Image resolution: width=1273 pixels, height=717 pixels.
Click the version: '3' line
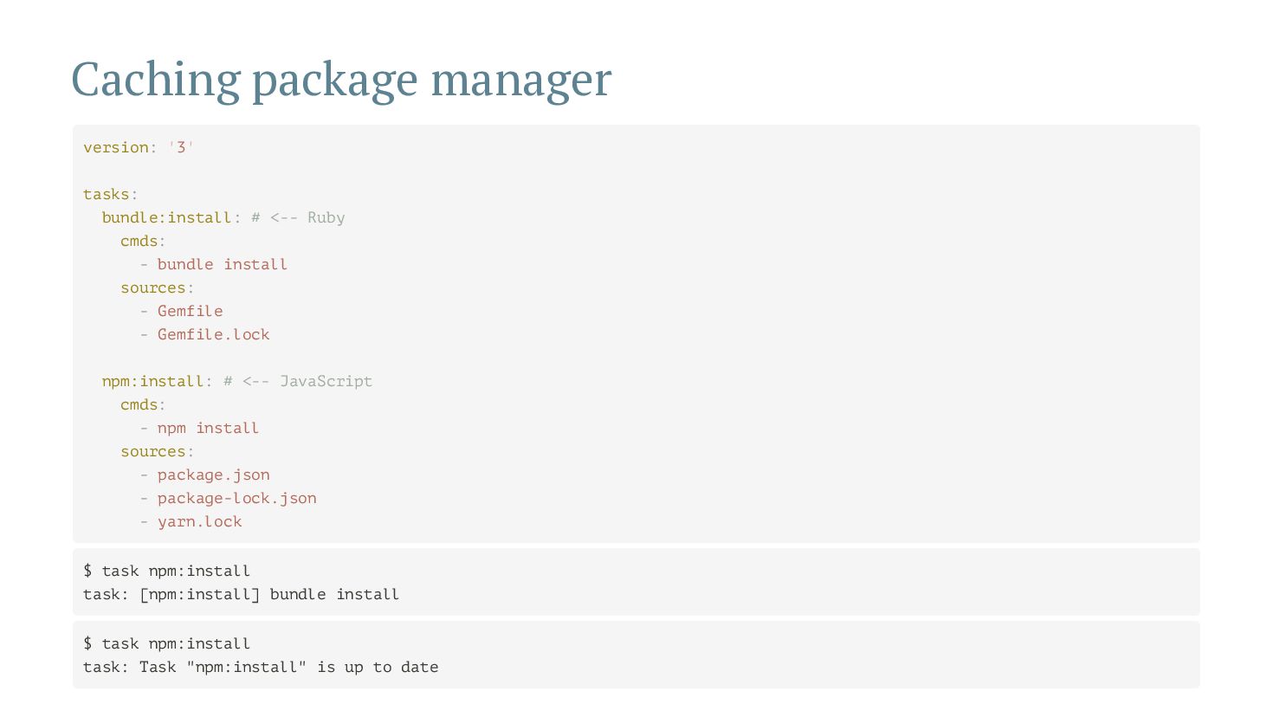point(139,147)
